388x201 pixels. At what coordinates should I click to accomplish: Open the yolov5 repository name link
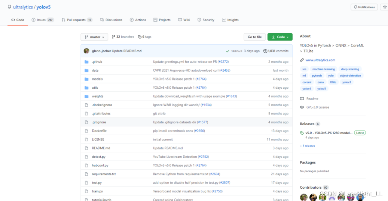click(43, 7)
